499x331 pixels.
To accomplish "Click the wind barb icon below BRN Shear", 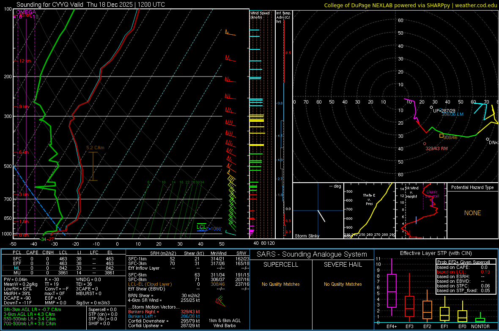I will click(220, 301).
